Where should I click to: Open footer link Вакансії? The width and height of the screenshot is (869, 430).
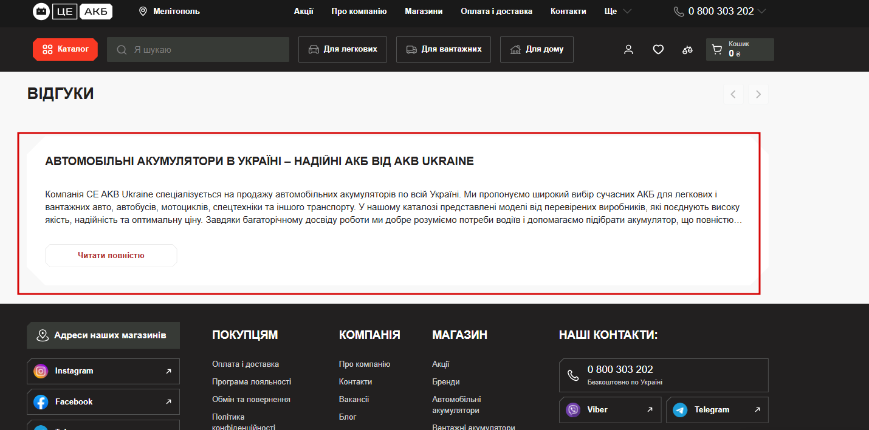pyautogui.click(x=354, y=400)
